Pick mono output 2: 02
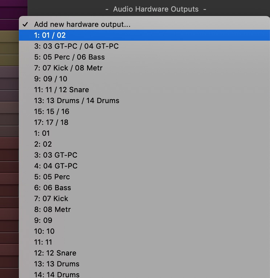This screenshot has width=270, height=278. point(43,144)
